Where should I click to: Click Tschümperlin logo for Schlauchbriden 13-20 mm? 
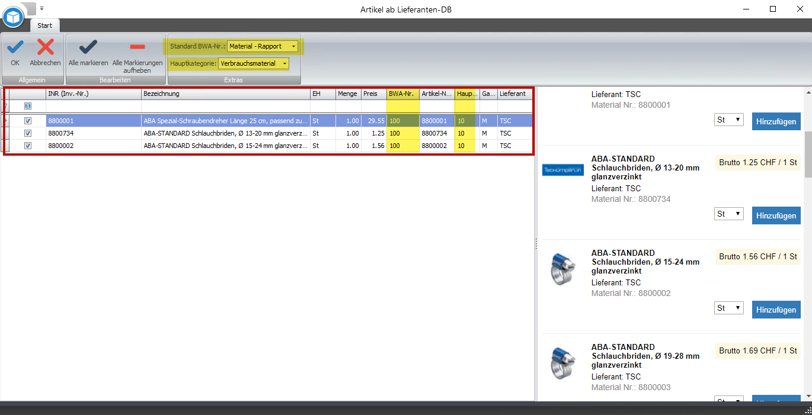point(563,170)
